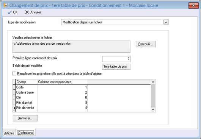The image size is (201, 139).
Task: Click the grid vertical scrollbar thumb
Action: [x=153, y=95]
